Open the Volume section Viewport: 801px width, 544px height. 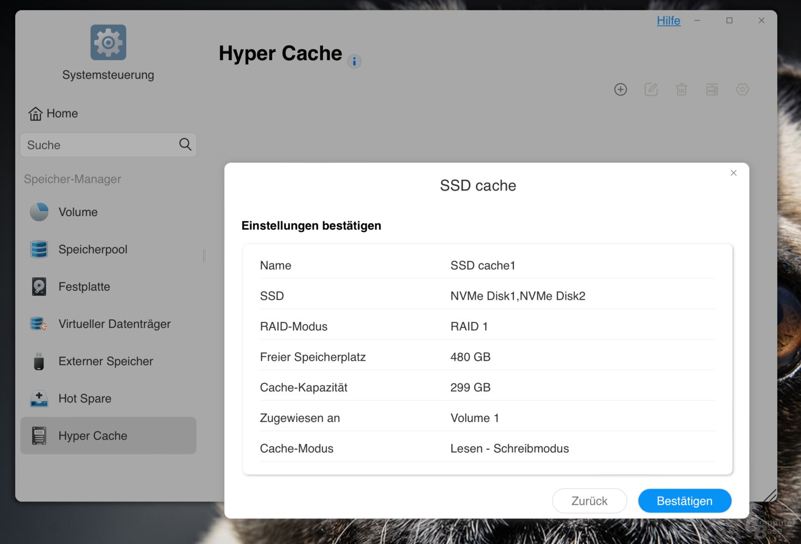click(78, 212)
